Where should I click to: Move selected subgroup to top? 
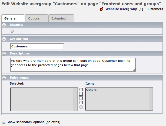pos(81,89)
